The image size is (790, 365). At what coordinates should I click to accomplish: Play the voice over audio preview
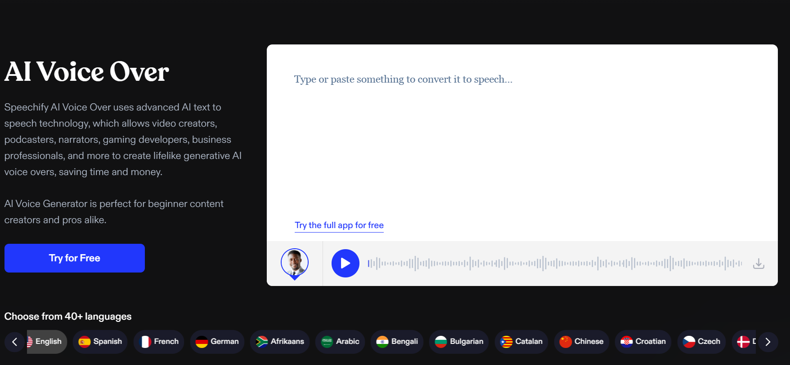pos(345,263)
